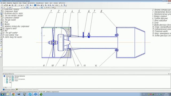Click the Y coordinate field showing 17.5886
Viewport: 171px width, 96px height.
[x=52, y=8]
